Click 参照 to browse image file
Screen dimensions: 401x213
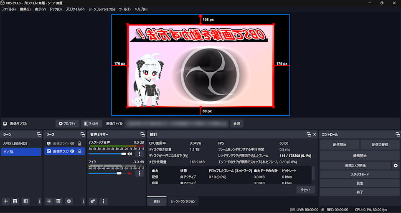point(236,123)
